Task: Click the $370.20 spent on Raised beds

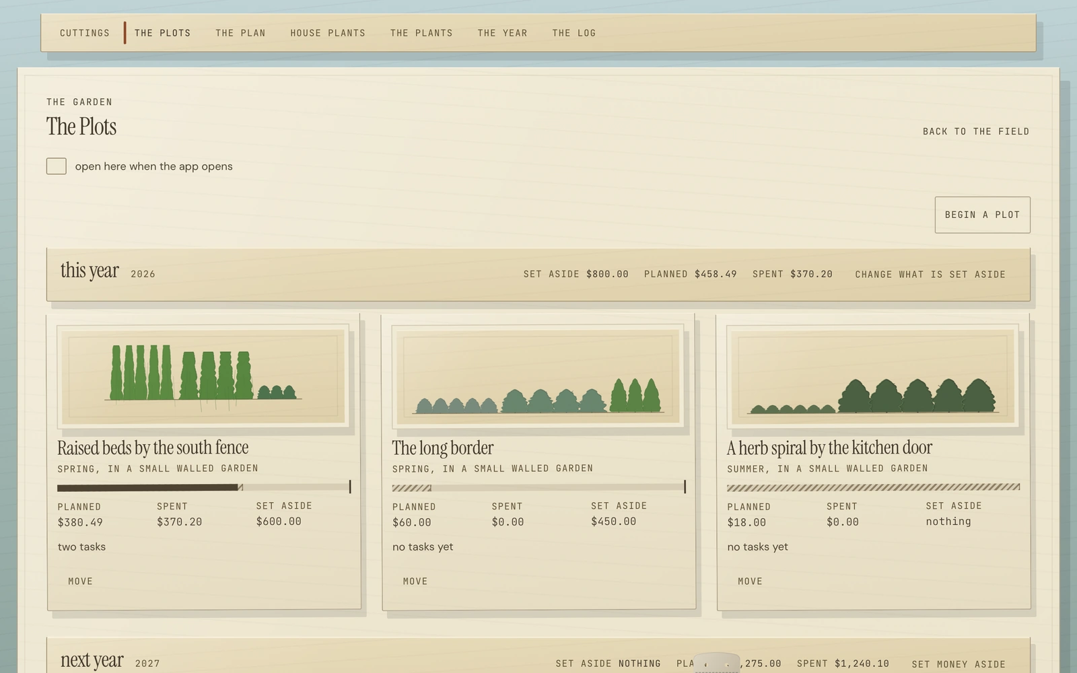Action: tap(180, 522)
